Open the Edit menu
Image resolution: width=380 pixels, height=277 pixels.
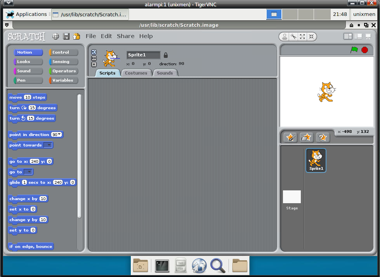(x=106, y=36)
